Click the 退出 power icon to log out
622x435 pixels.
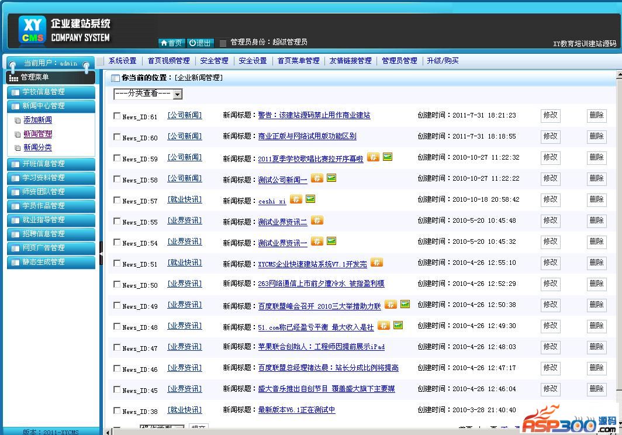click(200, 43)
